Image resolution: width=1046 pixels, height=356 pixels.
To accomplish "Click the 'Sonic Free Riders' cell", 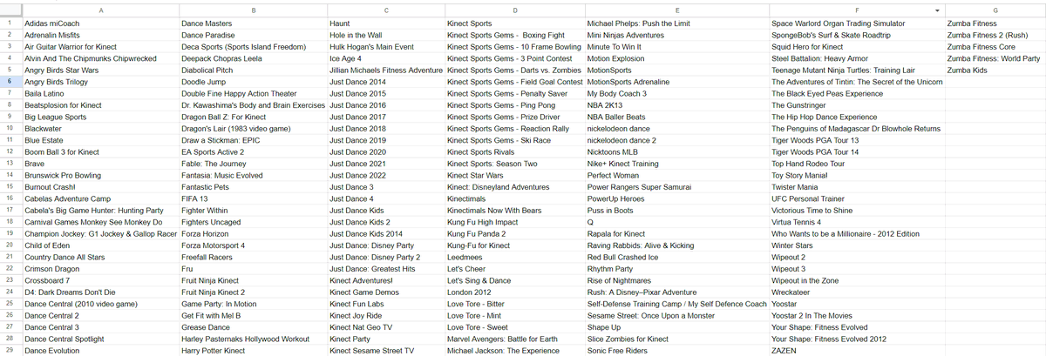I will 677,351.
